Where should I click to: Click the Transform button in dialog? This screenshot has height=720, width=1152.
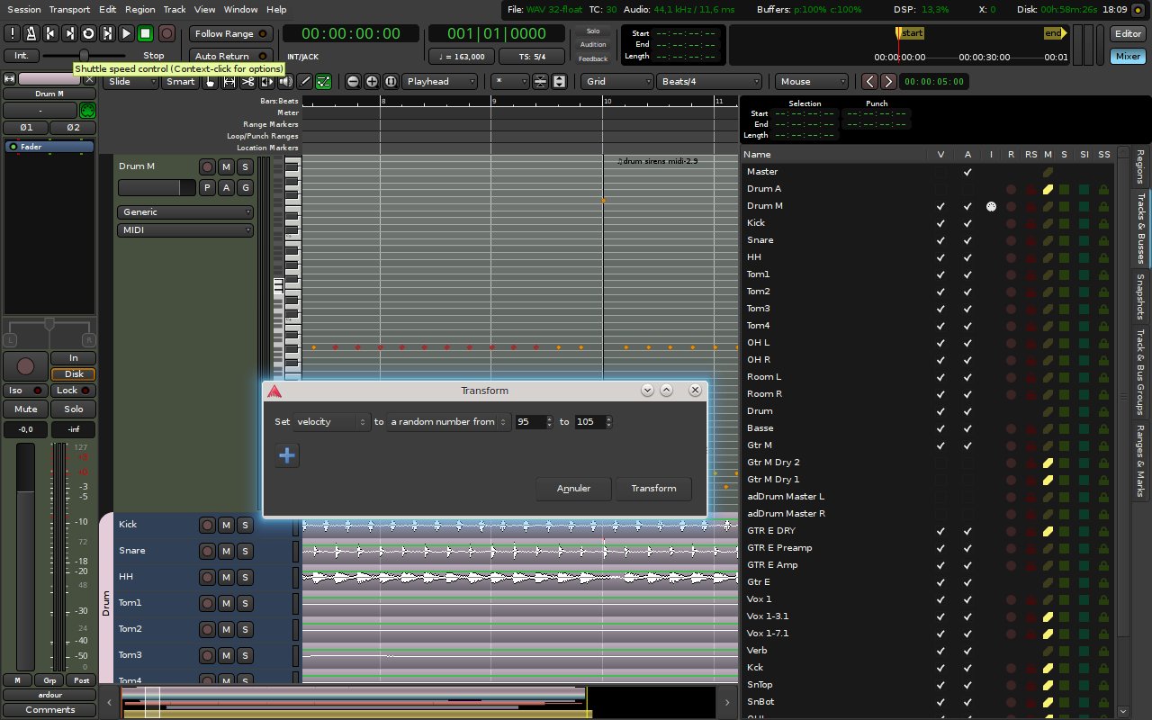tap(653, 489)
